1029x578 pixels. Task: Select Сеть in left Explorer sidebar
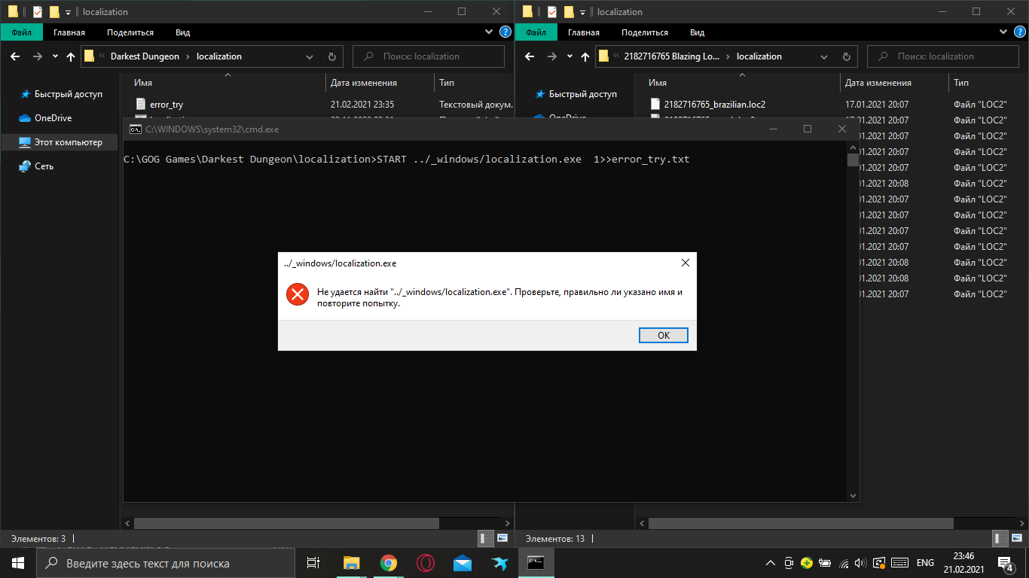tap(36, 166)
